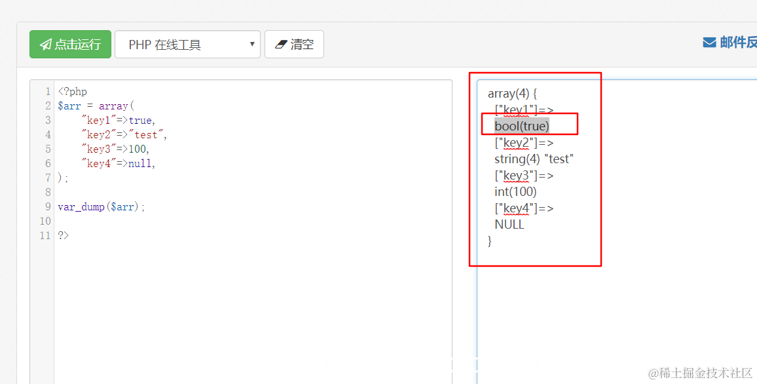Click 'NULL' output line

[x=509, y=225]
